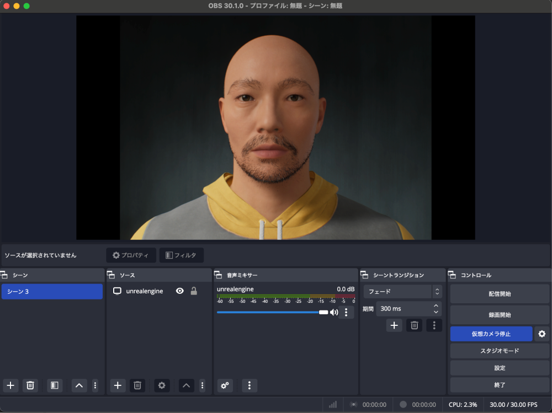Open virtual camera settings gear icon
The height and width of the screenshot is (413, 552).
tap(542, 334)
